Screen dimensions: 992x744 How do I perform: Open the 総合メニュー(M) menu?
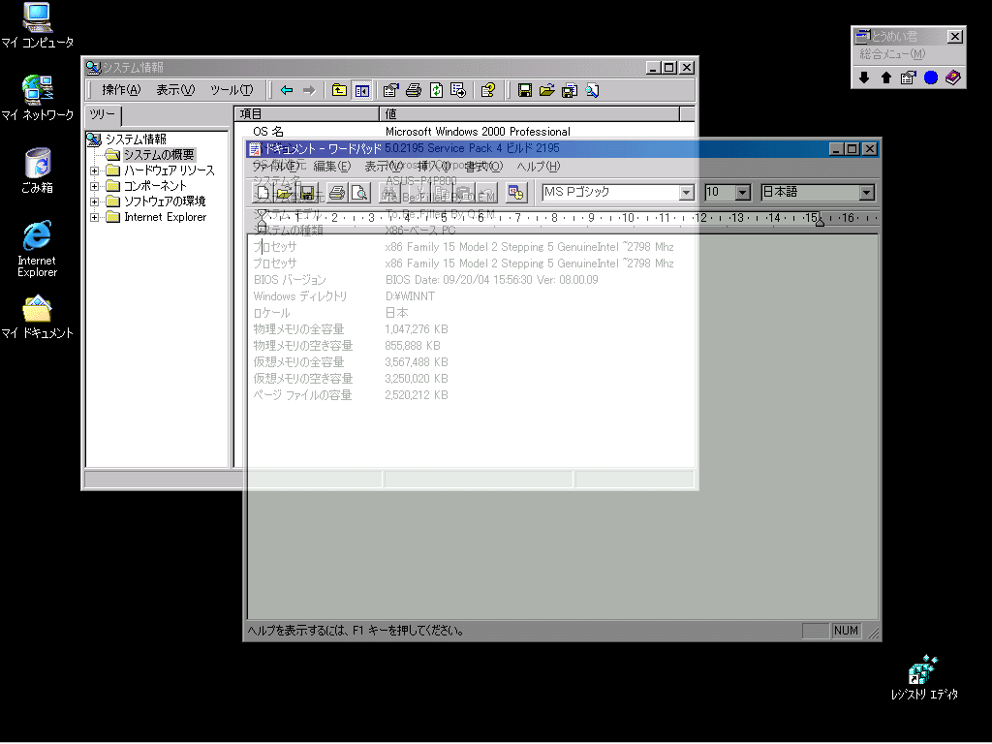(x=892, y=54)
